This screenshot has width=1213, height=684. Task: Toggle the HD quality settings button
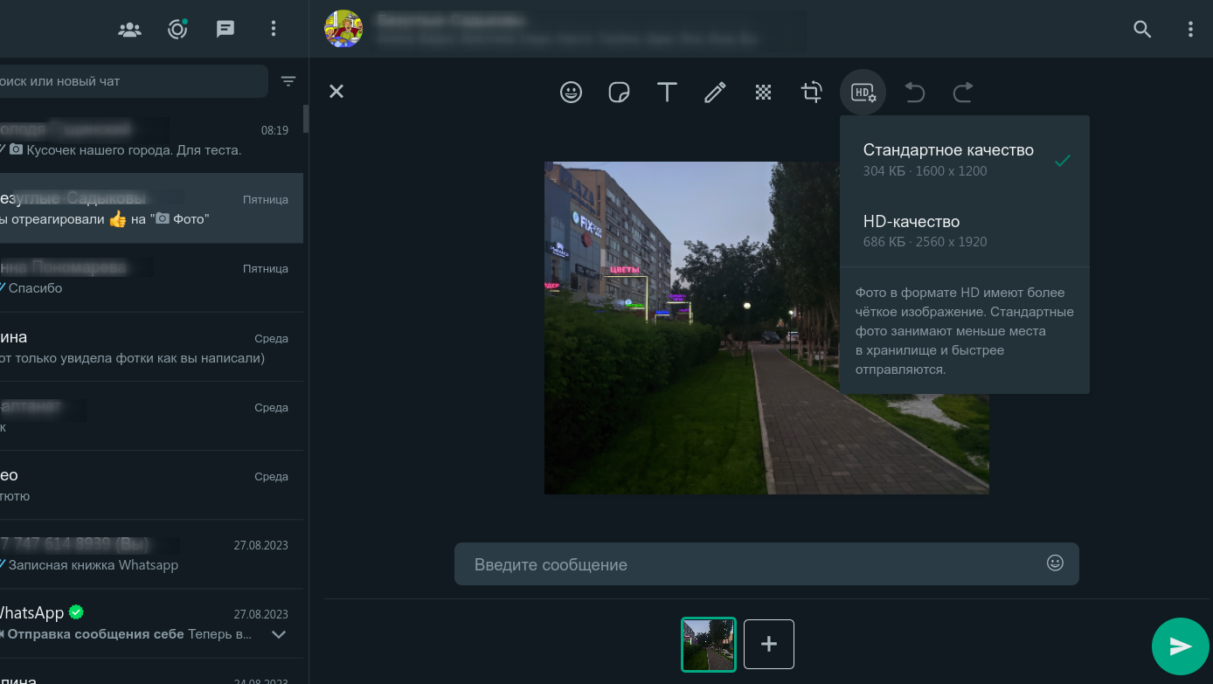(x=863, y=92)
